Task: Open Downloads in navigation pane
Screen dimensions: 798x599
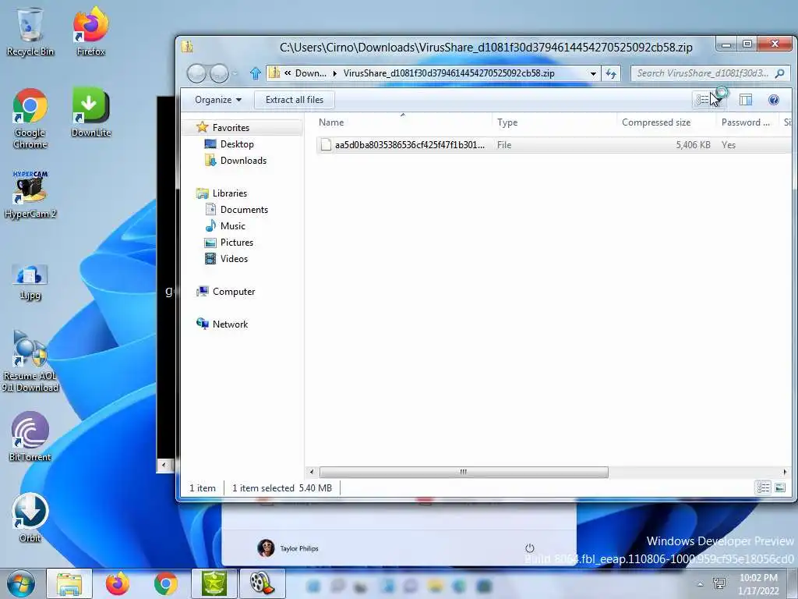Action: tap(243, 161)
